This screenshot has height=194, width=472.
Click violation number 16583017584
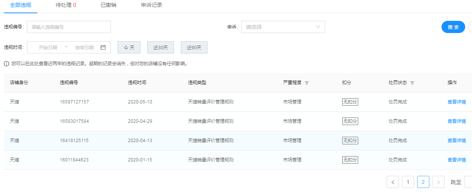(x=74, y=121)
